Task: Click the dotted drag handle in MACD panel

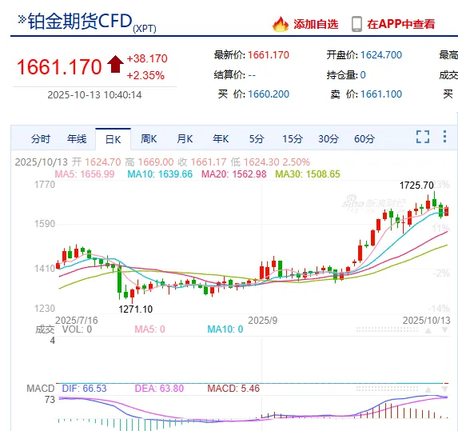Action: pos(387,389)
